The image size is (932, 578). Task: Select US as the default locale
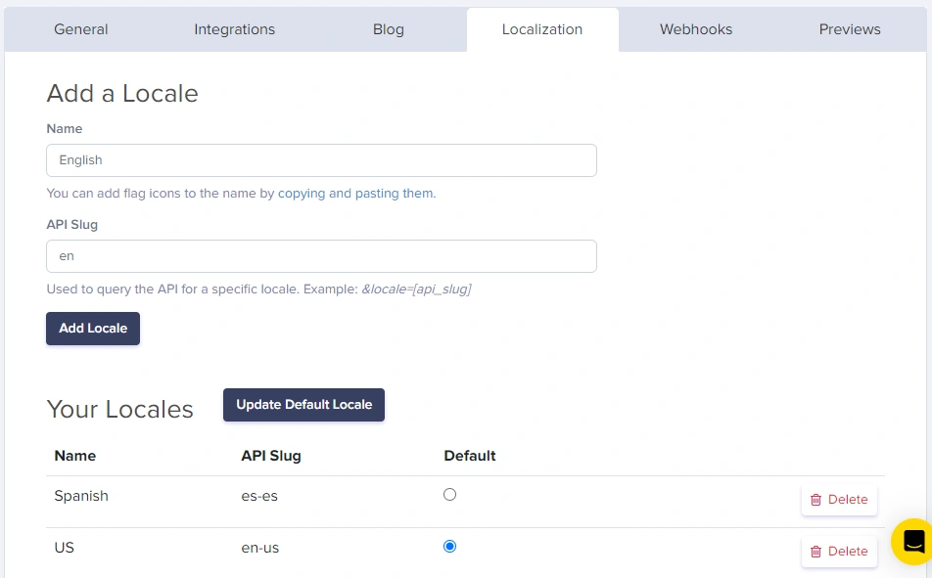click(x=449, y=547)
